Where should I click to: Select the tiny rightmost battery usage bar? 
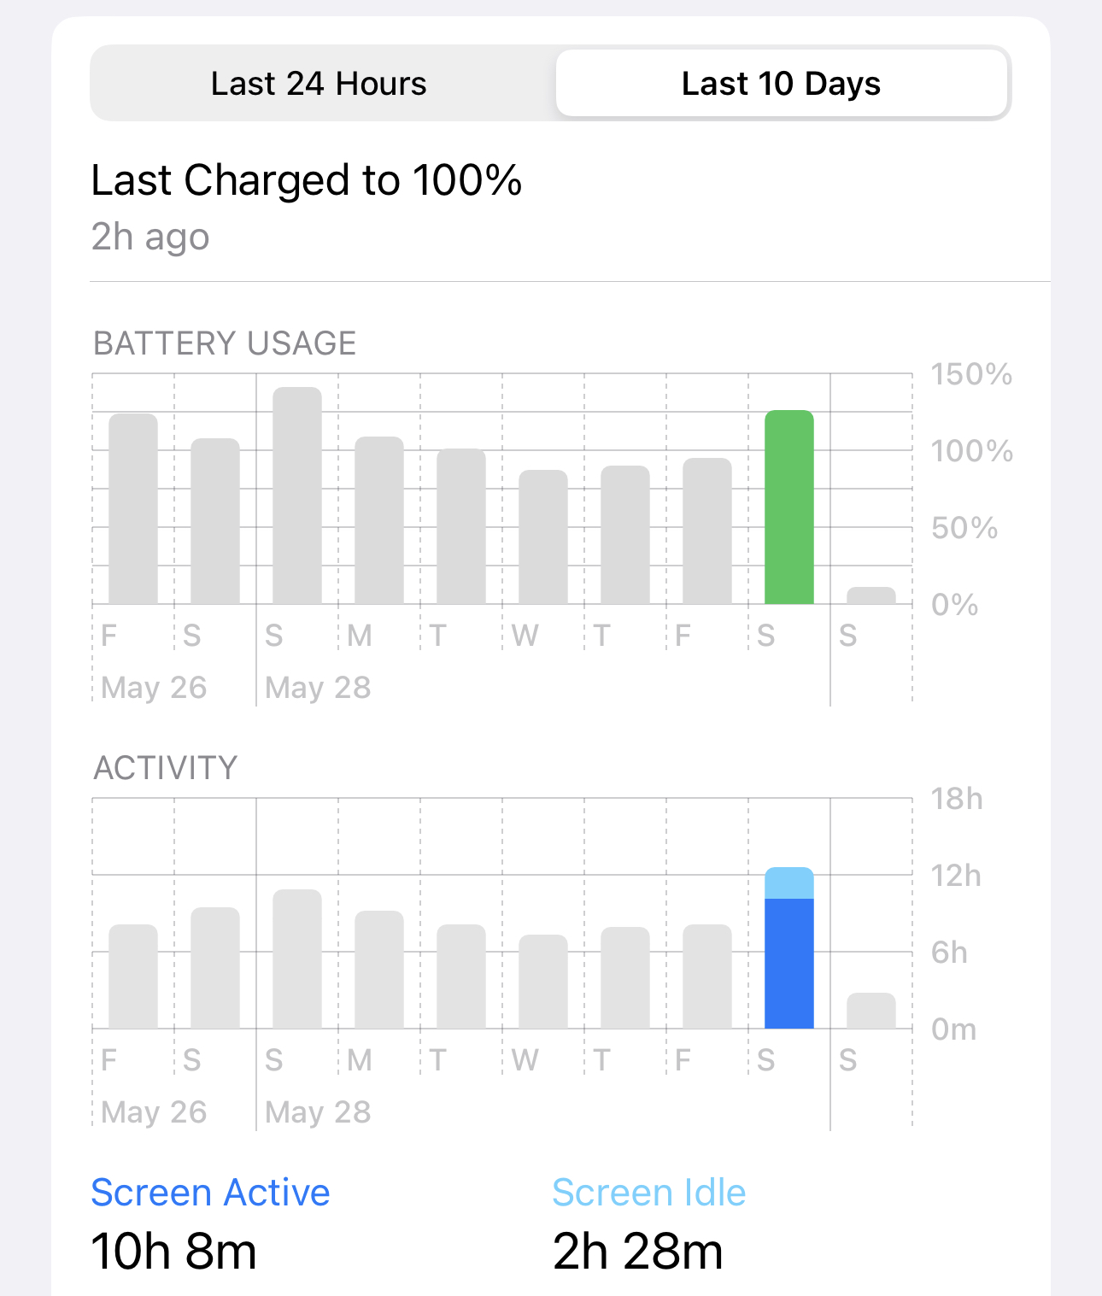pos(870,595)
